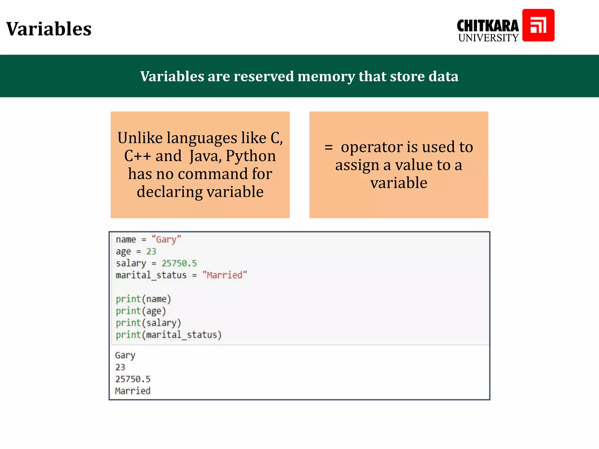
Task: Click the print(marital_status) statement
Action: tap(168, 335)
